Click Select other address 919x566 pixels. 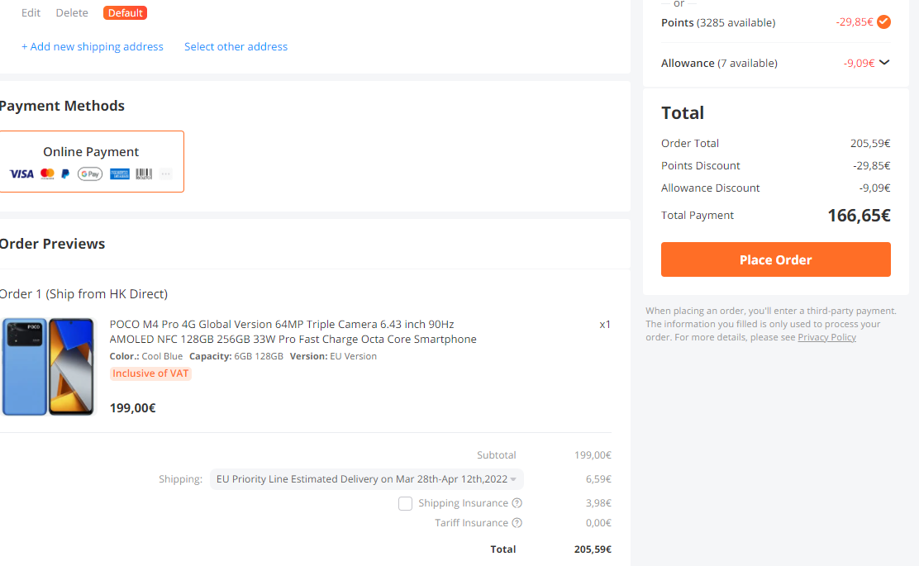(236, 47)
